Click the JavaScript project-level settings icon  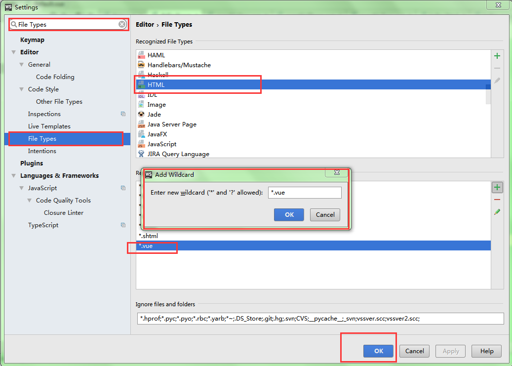coord(123,188)
